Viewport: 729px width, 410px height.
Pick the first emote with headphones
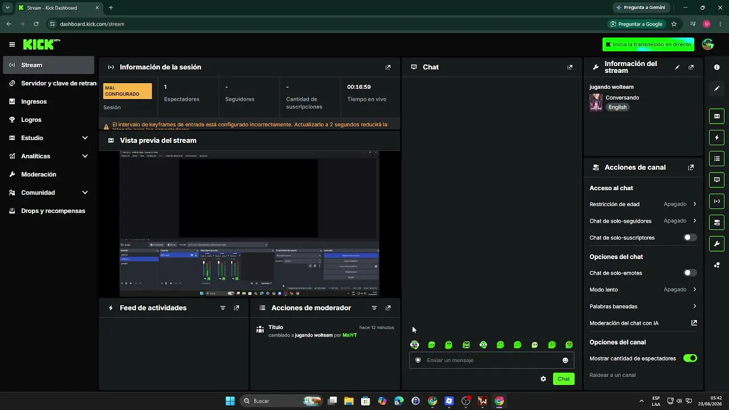(415, 345)
